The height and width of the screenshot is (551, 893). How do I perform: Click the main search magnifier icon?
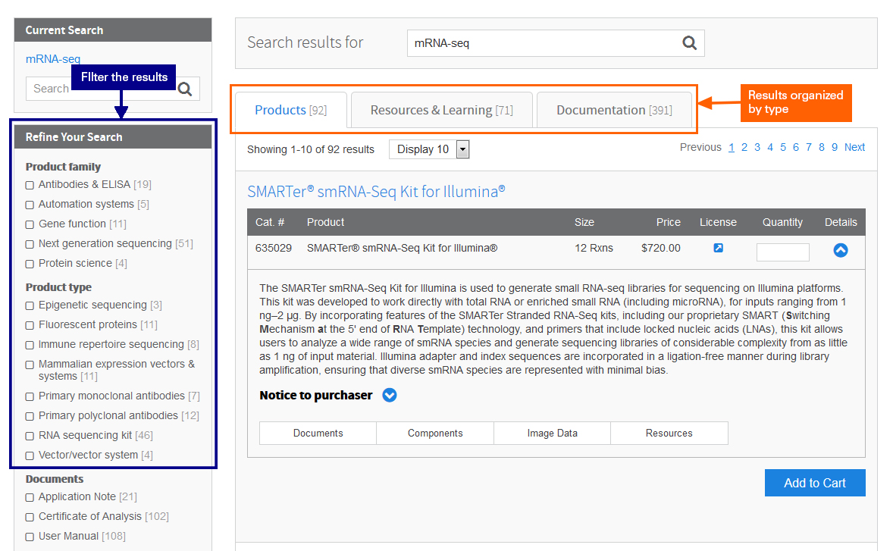click(689, 42)
